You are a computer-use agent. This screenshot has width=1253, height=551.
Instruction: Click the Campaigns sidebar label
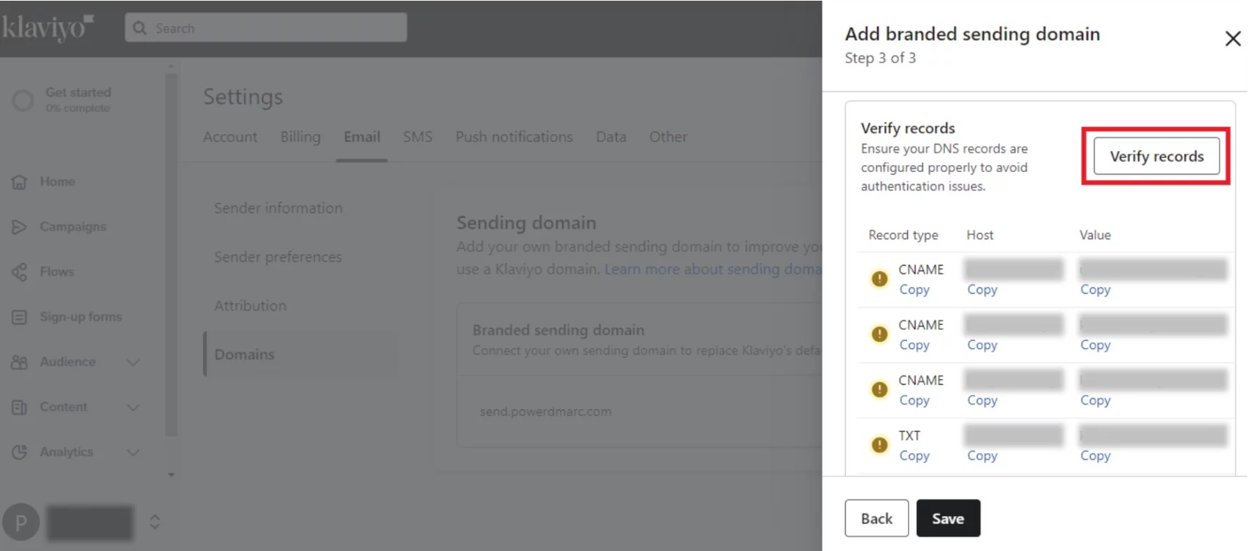click(x=73, y=227)
